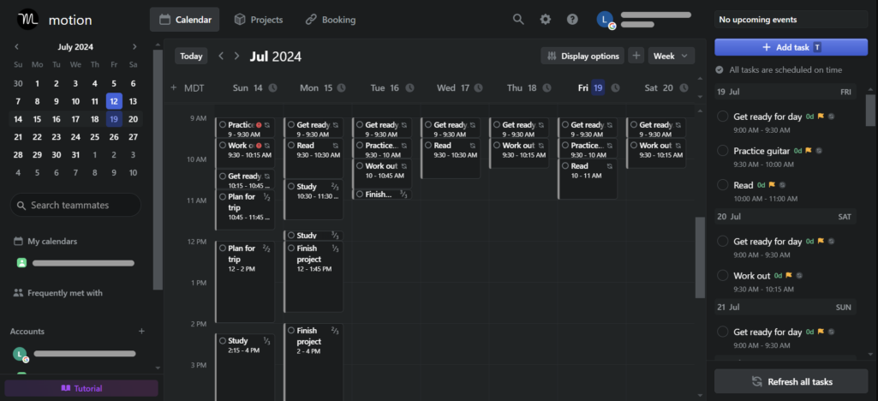Viewport: 878px width, 401px height.
Task: Open the search magnifier icon in top bar
Action: click(x=518, y=20)
